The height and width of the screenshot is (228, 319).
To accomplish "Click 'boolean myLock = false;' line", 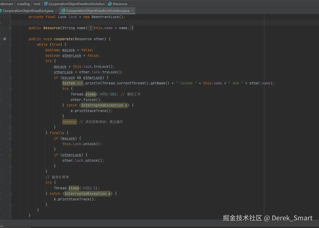I will coord(70,50).
